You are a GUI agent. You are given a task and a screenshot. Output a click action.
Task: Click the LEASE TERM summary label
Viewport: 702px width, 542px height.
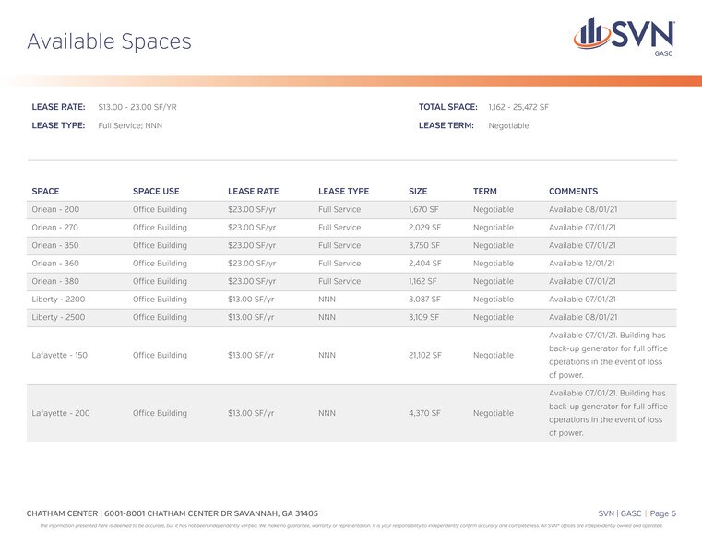(x=446, y=125)
